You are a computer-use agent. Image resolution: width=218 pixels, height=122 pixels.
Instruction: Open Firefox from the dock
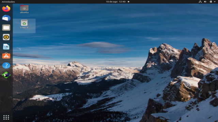pyautogui.click(x=6, y=8)
